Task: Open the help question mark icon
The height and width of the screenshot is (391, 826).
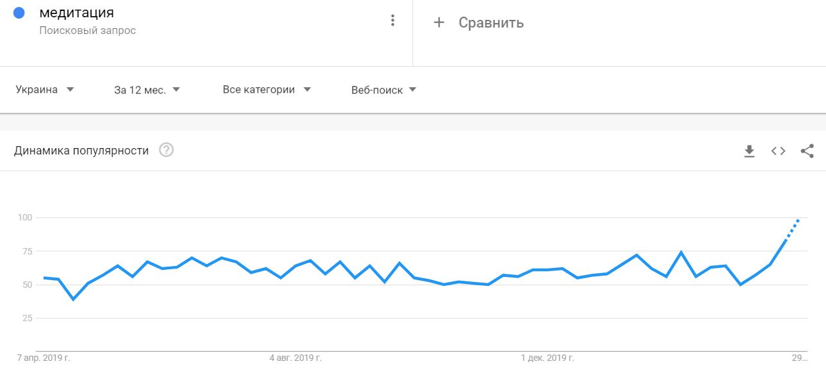Action: (166, 151)
